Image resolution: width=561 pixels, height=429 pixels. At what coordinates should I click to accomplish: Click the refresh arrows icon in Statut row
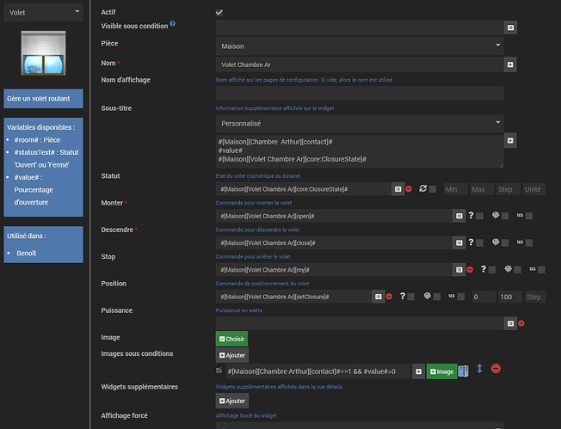click(x=422, y=188)
